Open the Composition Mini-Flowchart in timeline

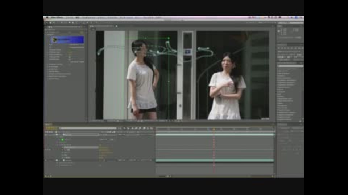(120, 128)
